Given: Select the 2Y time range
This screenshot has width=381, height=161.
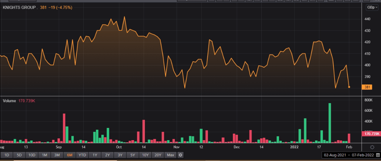Looking at the screenshot, I should pyautogui.click(x=108, y=155).
